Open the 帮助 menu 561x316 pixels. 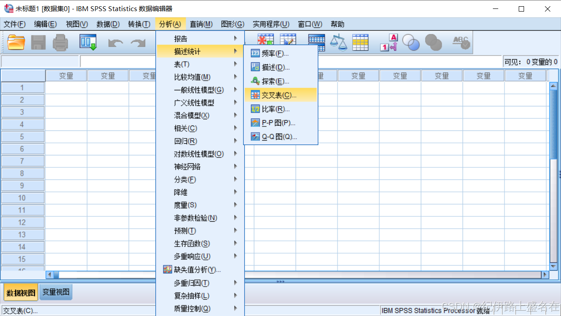tap(337, 24)
